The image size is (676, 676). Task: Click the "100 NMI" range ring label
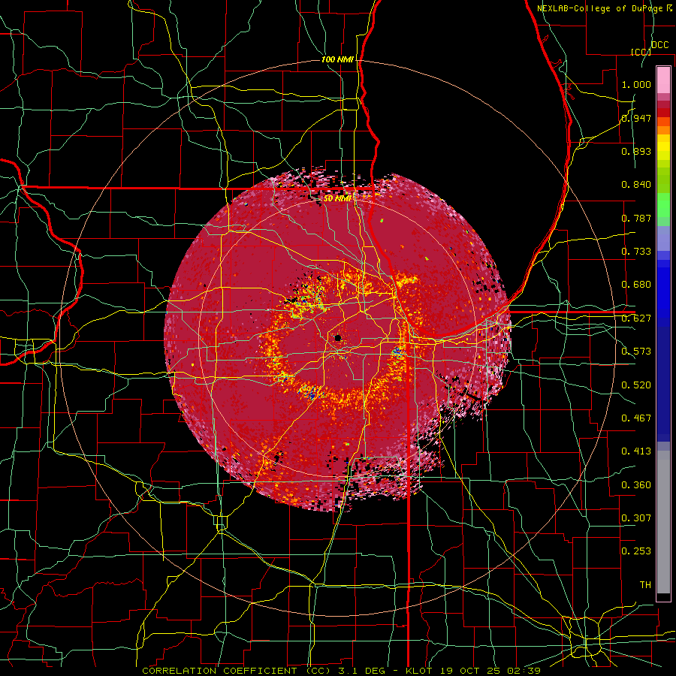click(337, 59)
